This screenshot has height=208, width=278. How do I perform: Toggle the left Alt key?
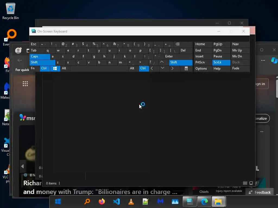(65, 69)
